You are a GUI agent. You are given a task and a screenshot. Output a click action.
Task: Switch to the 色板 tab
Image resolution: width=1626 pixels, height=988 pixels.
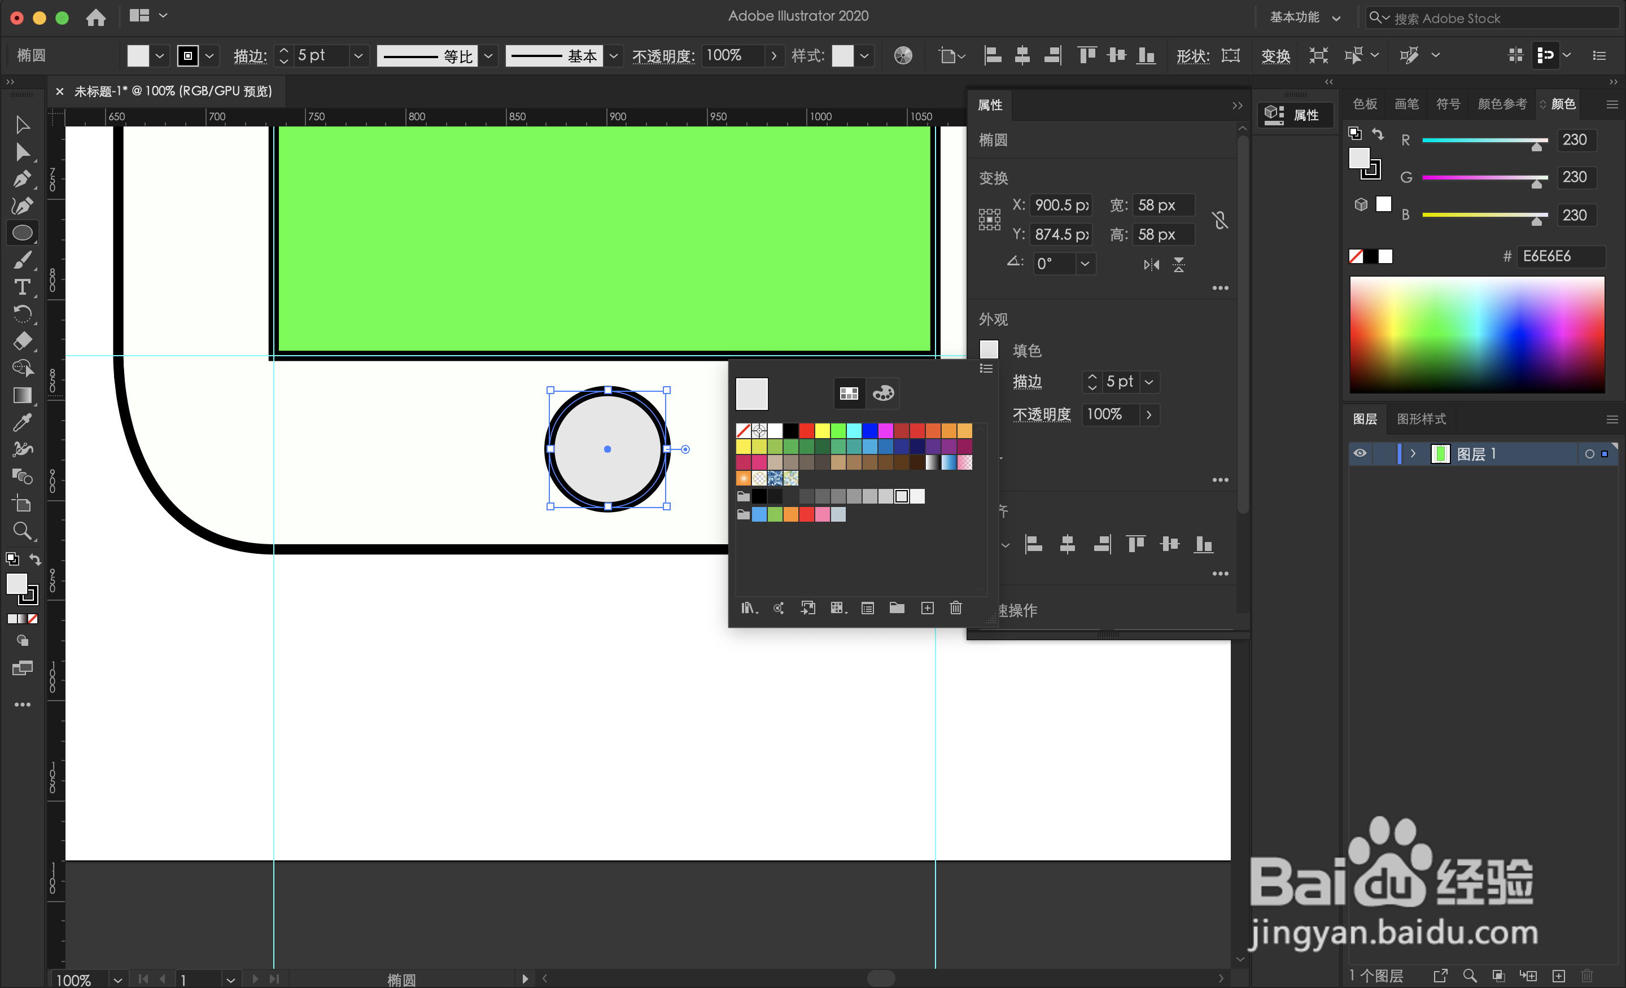[1365, 104]
